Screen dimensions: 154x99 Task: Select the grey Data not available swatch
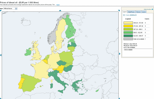tap(128, 39)
